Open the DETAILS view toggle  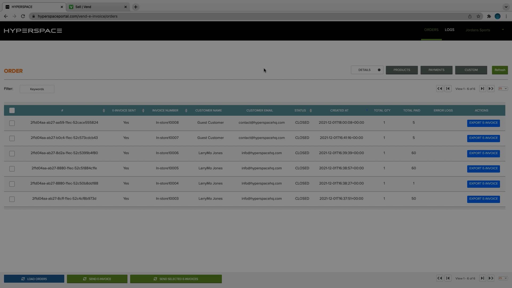pos(365,70)
